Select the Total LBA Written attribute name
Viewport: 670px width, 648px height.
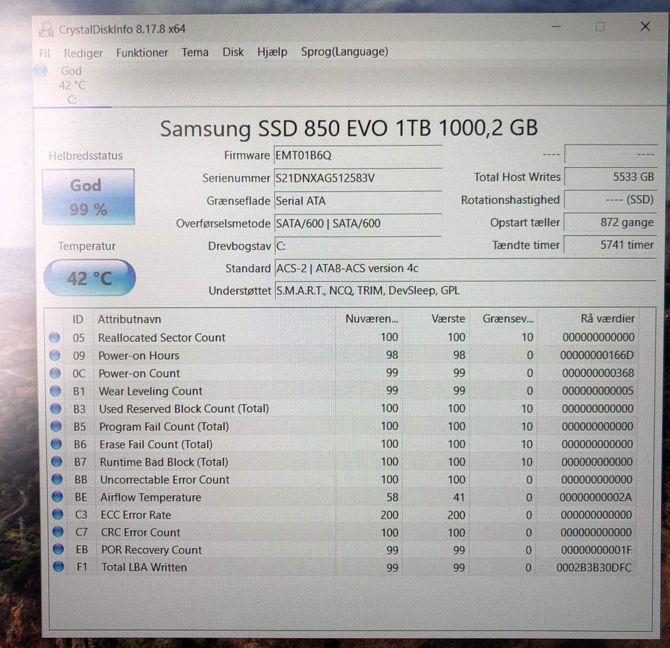click(x=144, y=567)
